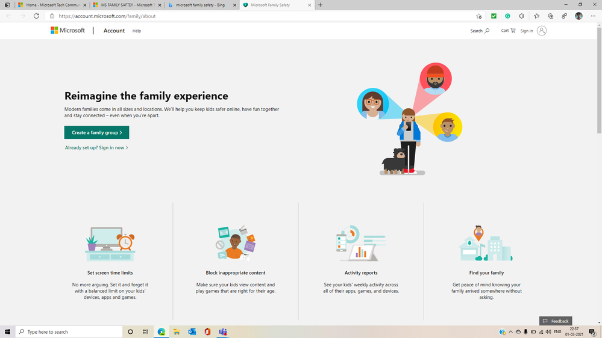The image size is (602, 338).
Task: Click the page vertical scrollbar thumb
Action: pyautogui.click(x=599, y=81)
